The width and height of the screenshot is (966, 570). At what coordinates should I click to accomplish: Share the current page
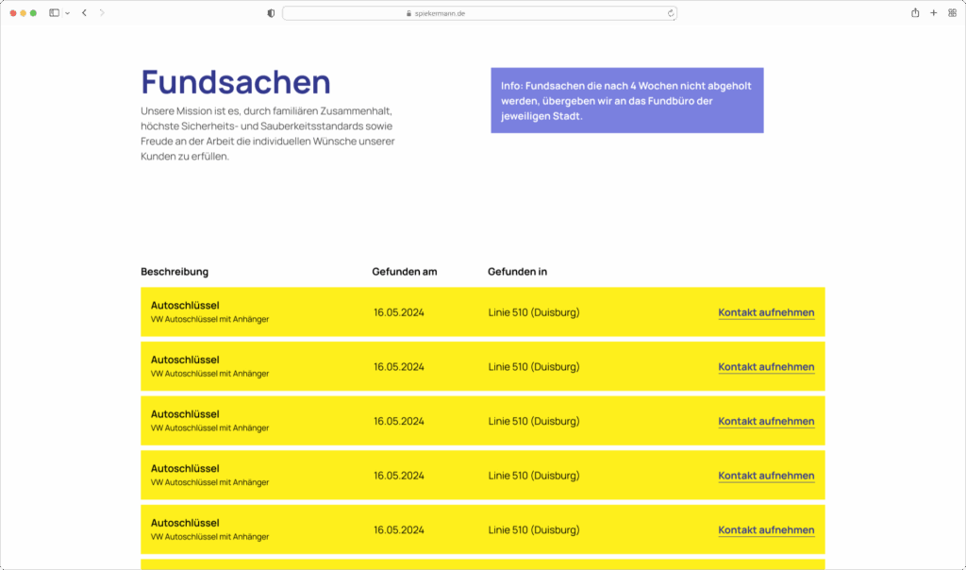[x=913, y=13]
